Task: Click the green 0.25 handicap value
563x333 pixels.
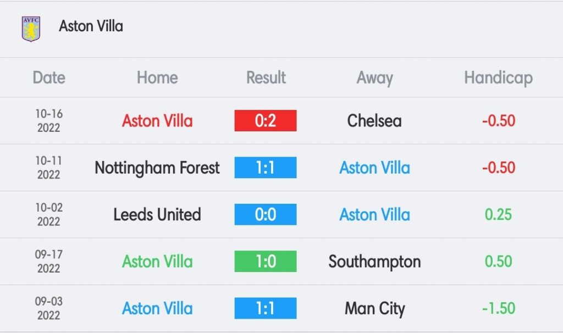Action: click(498, 215)
